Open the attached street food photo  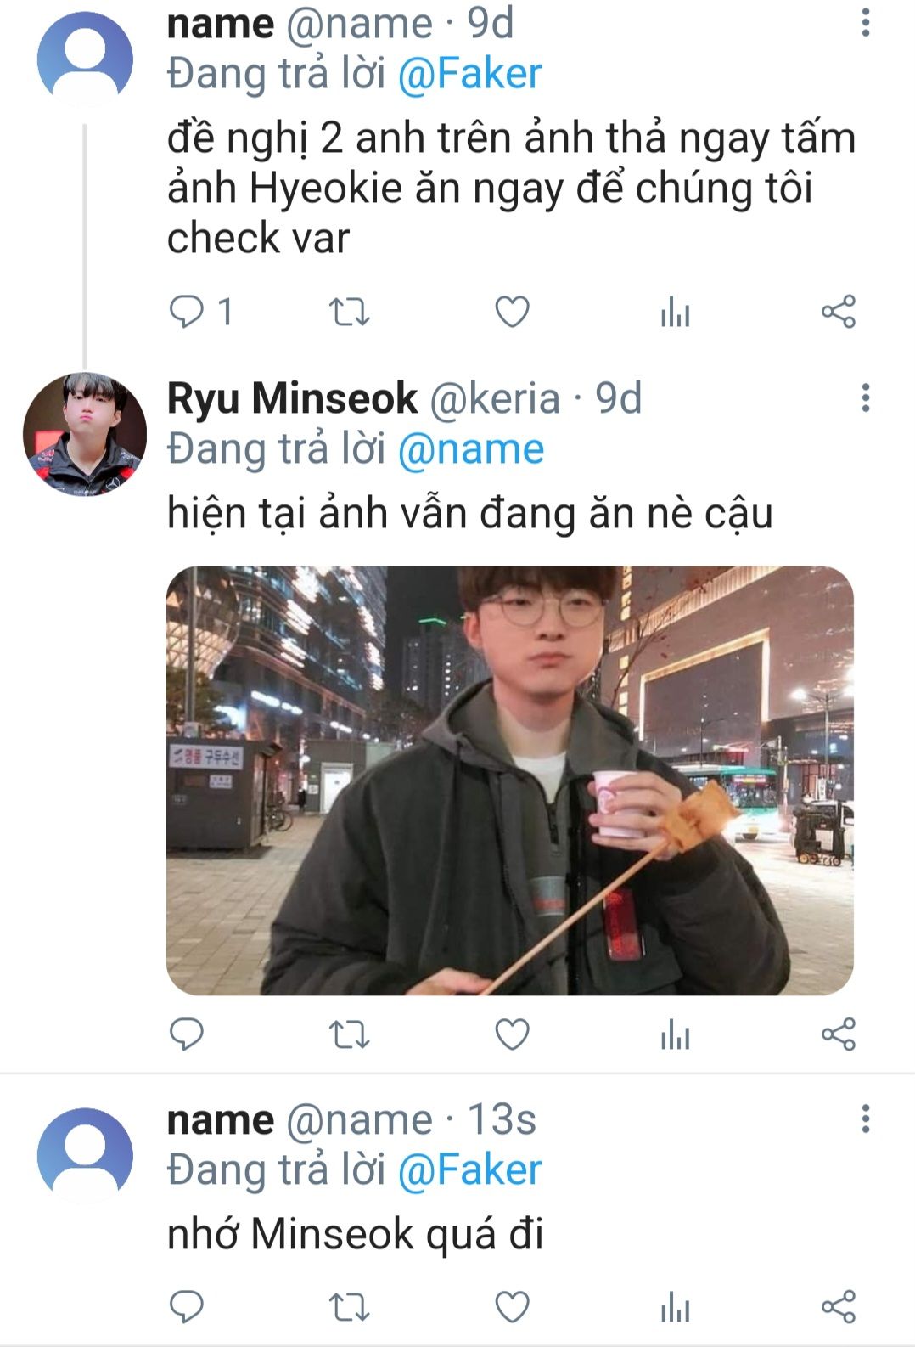510,781
